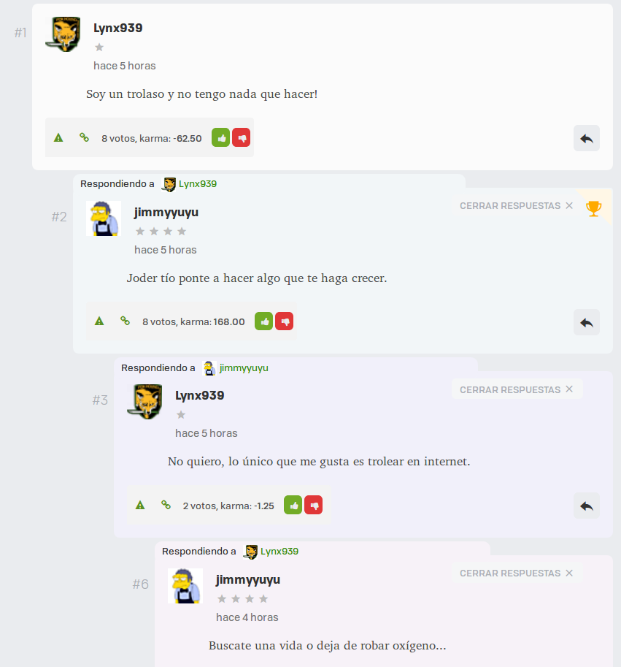The width and height of the screenshot is (621, 667).
Task: Downvote comment #3 thumbs-down
Action: [x=314, y=505]
